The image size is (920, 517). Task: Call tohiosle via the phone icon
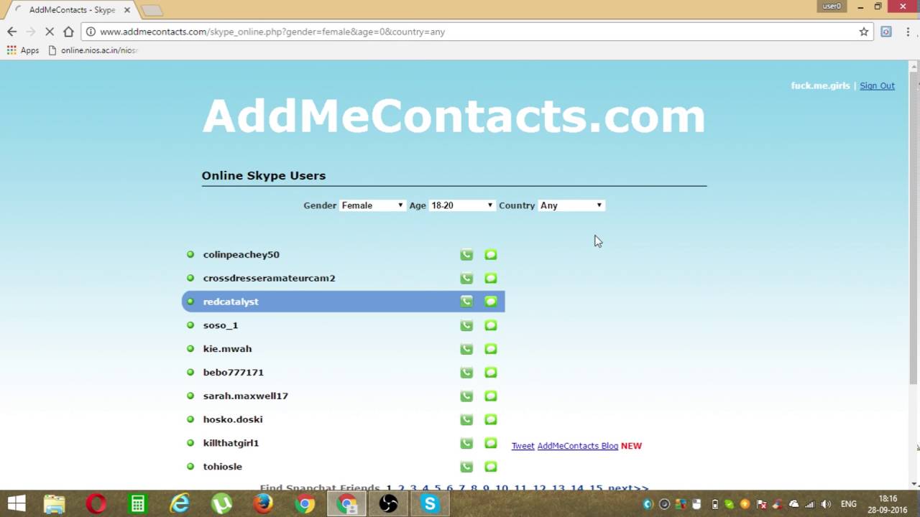pyautogui.click(x=466, y=467)
